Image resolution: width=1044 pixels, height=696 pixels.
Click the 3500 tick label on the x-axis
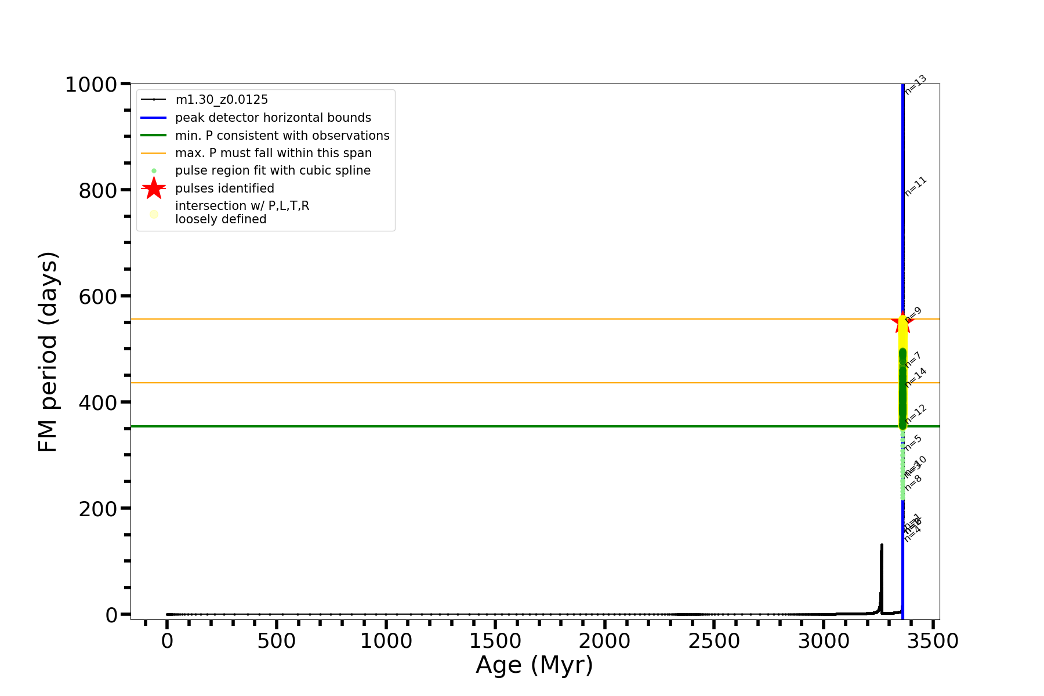pyautogui.click(x=933, y=641)
